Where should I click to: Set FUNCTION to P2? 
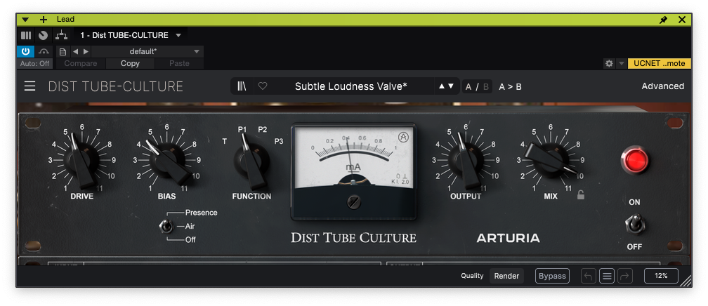[x=263, y=130]
